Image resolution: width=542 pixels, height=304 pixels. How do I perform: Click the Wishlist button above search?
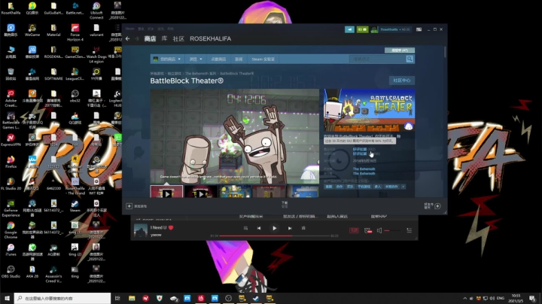pyautogui.click(x=400, y=50)
